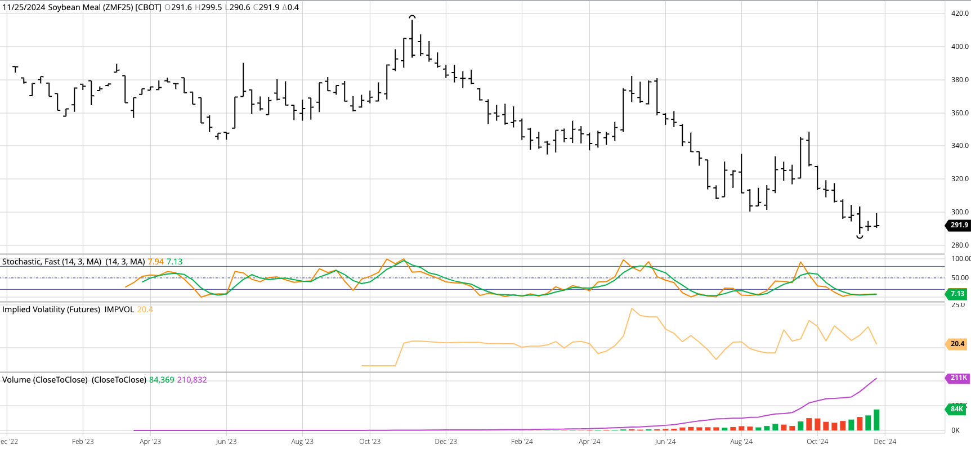Click the purple 211K open interest tag
The width and height of the screenshot is (971, 449).
(x=958, y=378)
